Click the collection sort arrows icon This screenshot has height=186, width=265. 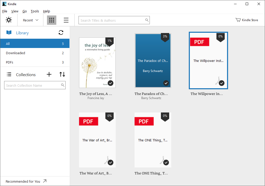coord(62,74)
